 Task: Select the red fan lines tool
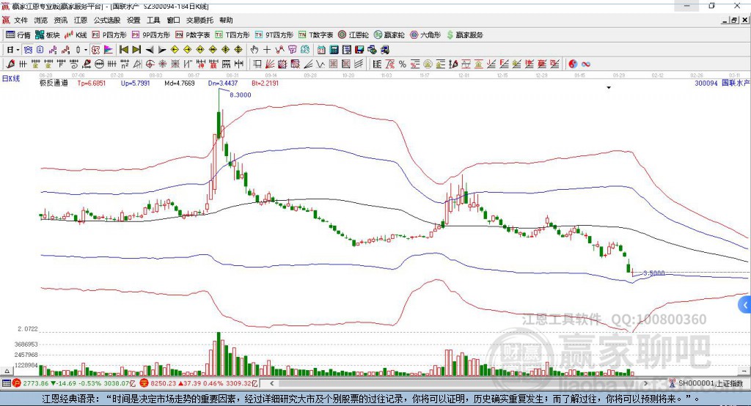(x=270, y=64)
